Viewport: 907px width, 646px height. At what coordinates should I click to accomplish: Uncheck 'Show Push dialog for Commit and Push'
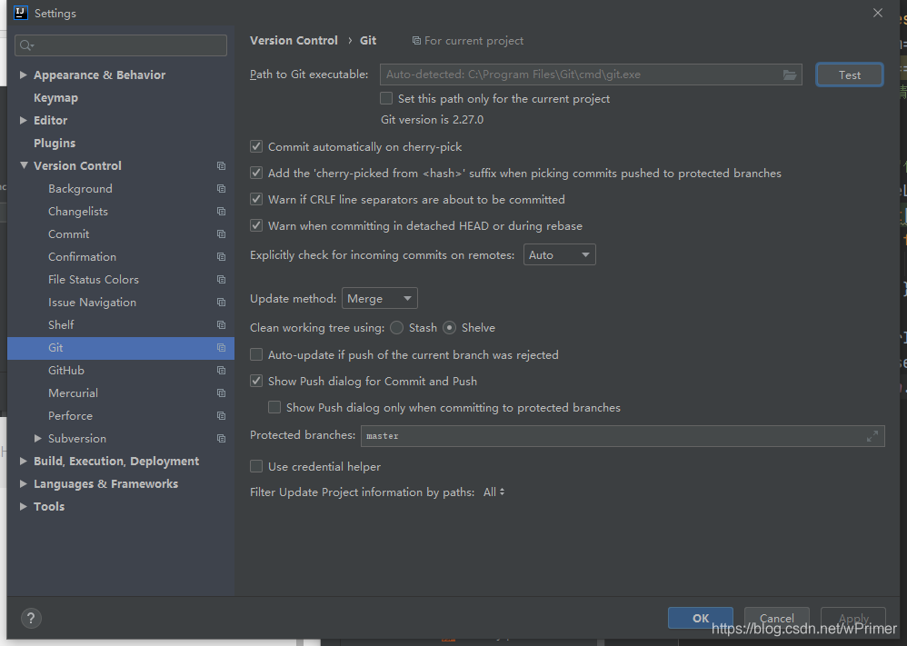256,381
